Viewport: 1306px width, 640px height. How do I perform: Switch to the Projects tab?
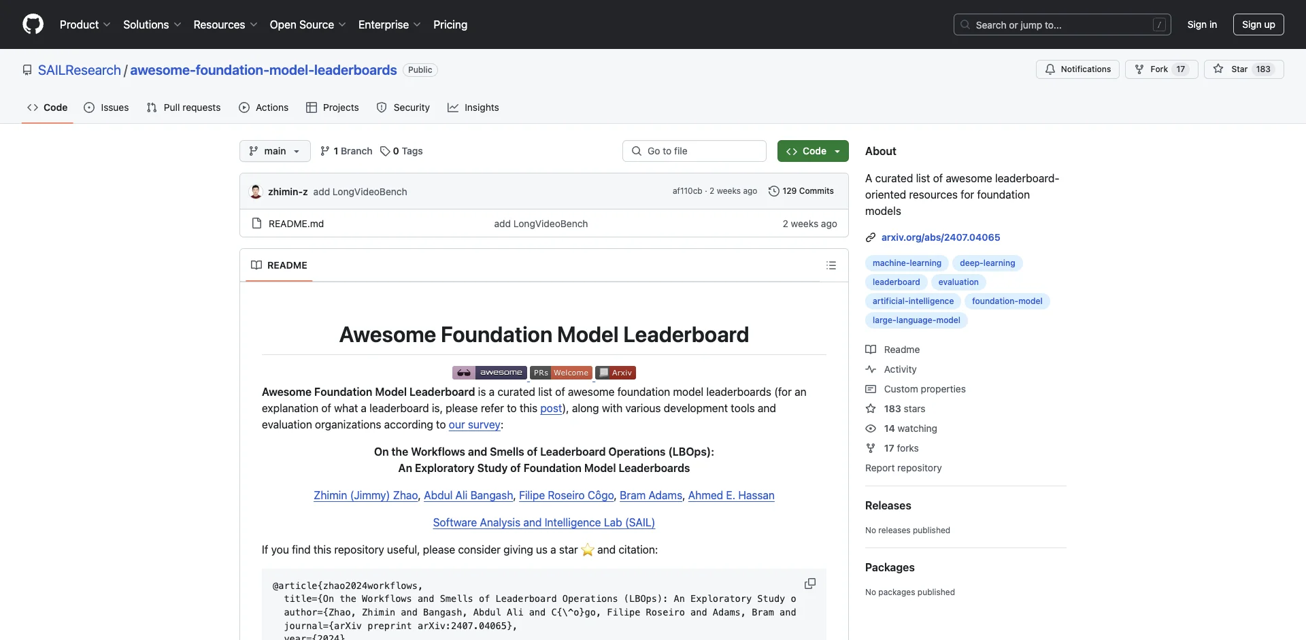click(333, 107)
